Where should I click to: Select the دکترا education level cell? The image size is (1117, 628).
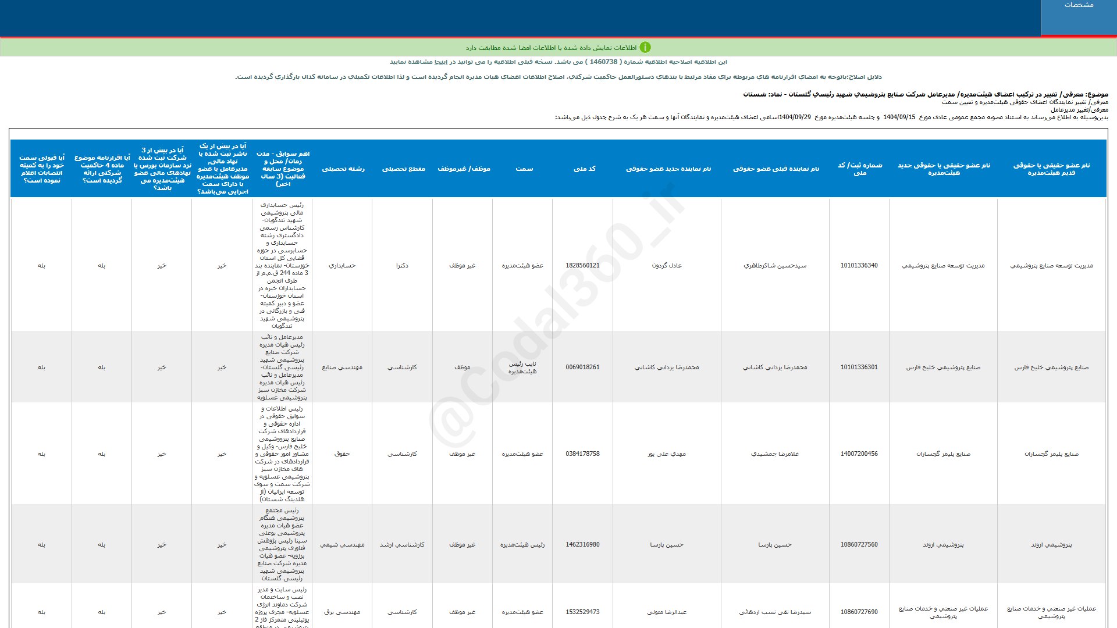(402, 265)
